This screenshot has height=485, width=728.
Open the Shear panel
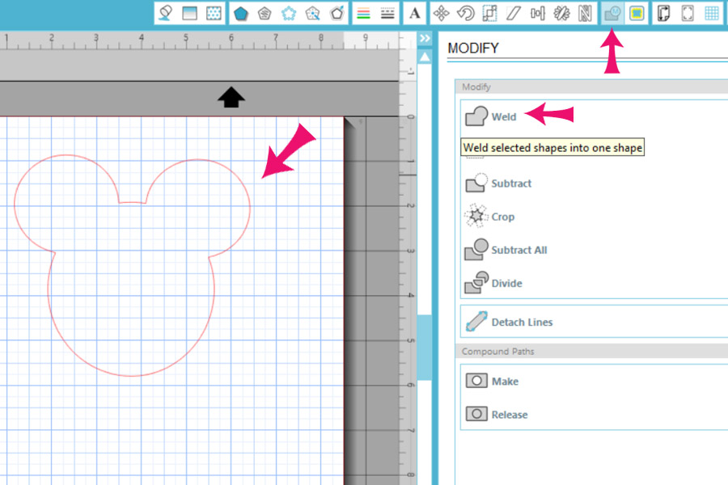[x=514, y=13]
